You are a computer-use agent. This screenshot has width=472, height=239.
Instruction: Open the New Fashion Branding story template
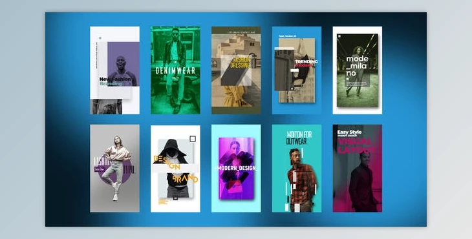114,70
